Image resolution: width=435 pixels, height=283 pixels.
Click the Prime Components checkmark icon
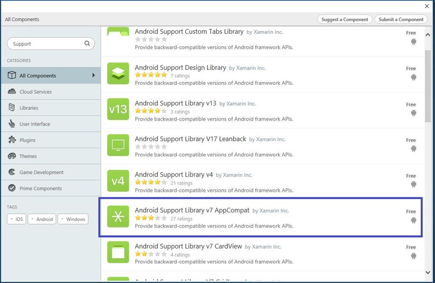click(12, 188)
